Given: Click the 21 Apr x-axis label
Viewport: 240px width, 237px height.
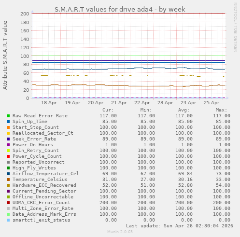Looking at the screenshot, I should point(119,103).
